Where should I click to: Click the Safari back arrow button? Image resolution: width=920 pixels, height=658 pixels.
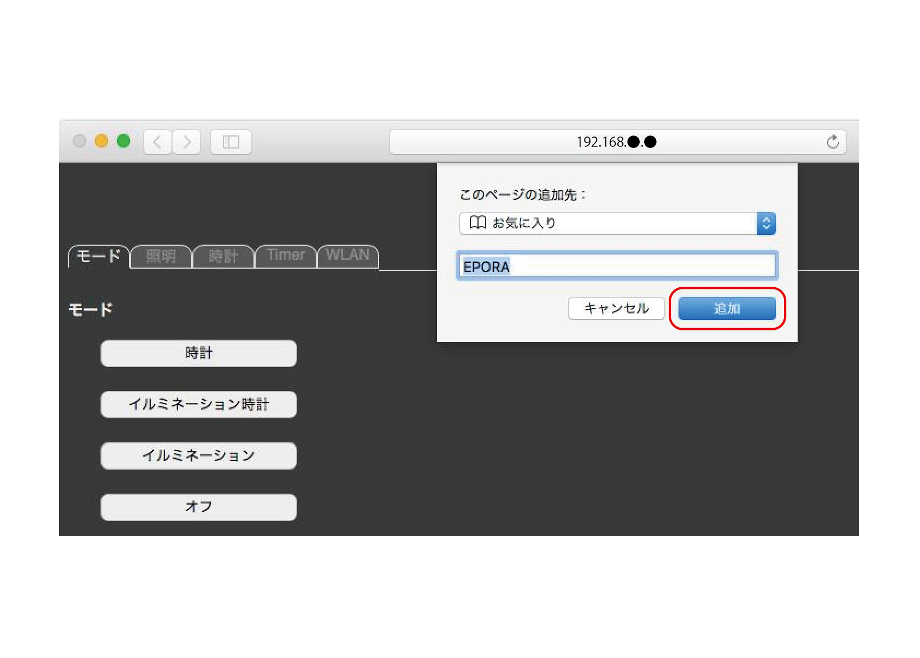[x=158, y=142]
